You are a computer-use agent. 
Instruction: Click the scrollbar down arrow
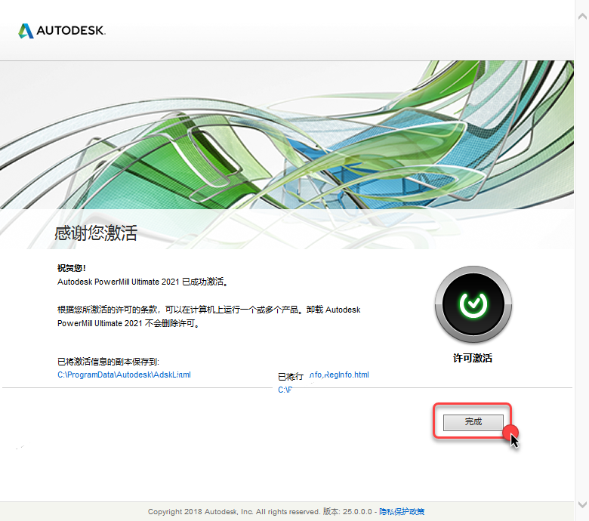582,504
